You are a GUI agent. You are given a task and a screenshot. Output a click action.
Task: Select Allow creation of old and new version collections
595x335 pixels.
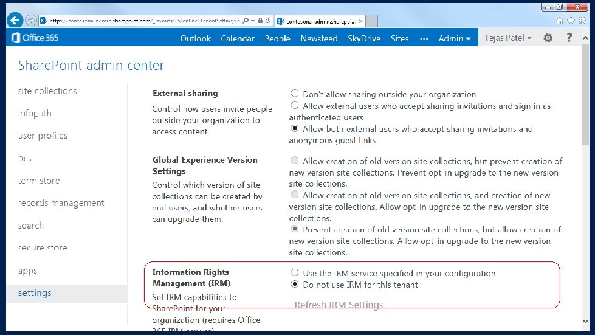(295, 195)
